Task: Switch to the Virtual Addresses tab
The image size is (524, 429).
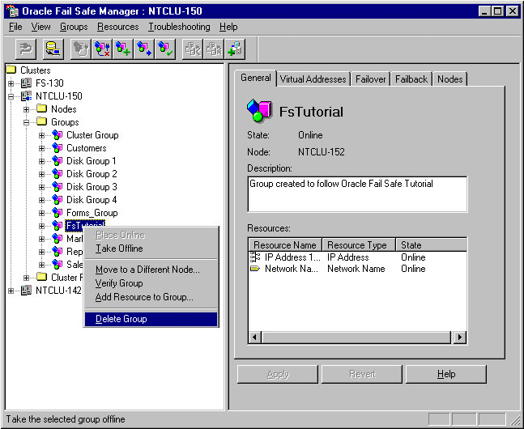Action: (313, 79)
